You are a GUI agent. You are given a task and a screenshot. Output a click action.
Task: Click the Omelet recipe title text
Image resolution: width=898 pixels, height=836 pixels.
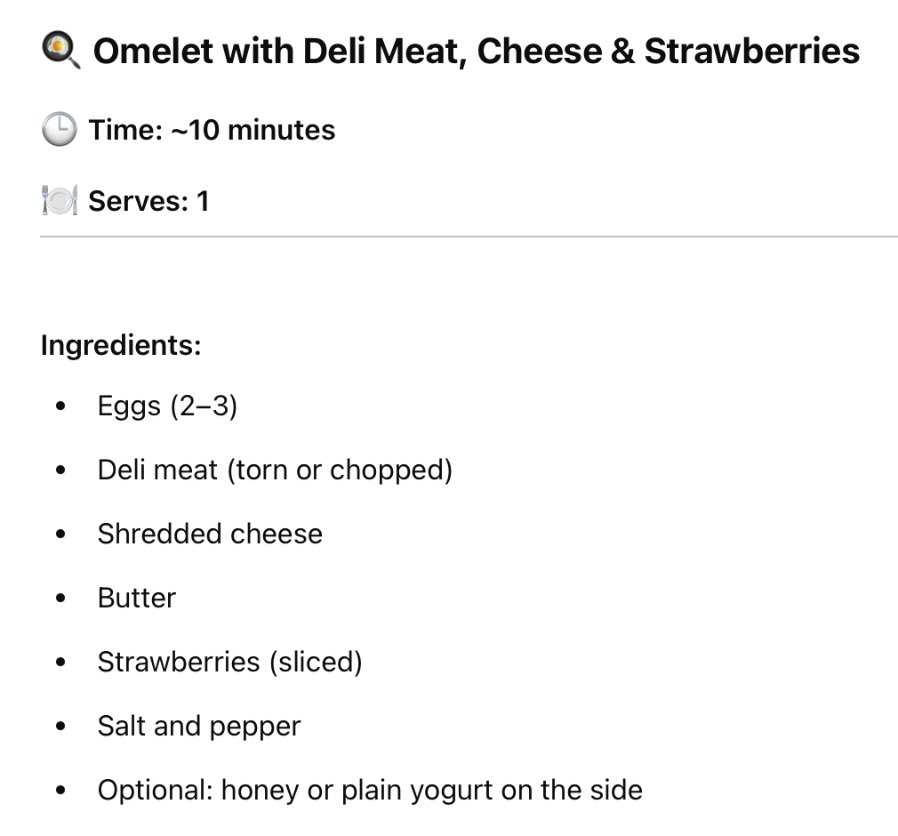[476, 52]
